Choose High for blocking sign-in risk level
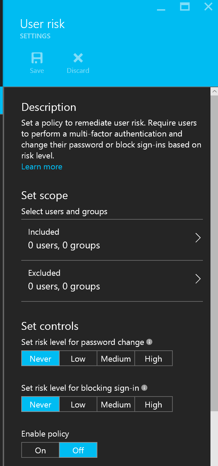This screenshot has height=466, width=218. coord(153,405)
